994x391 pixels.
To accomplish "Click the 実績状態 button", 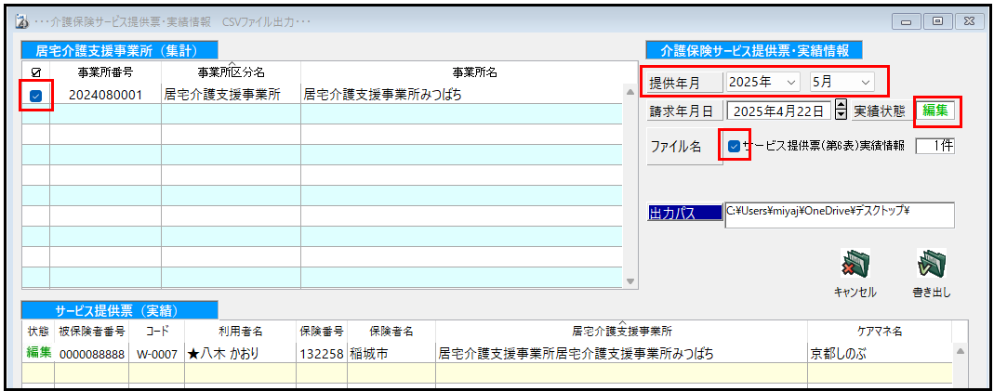I will click(881, 111).
